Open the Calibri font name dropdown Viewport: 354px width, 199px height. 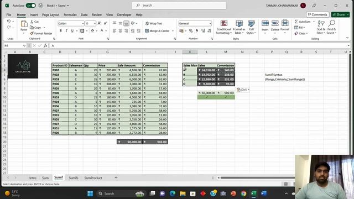pyautogui.click(x=82, y=23)
